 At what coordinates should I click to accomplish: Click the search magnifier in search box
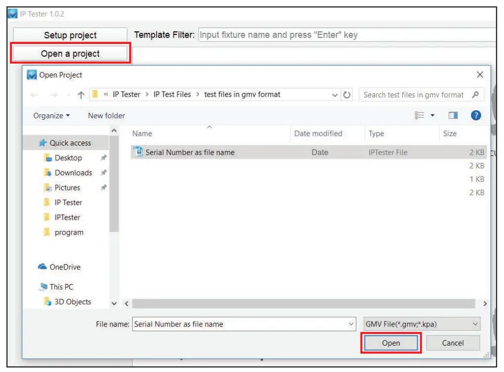pos(475,95)
